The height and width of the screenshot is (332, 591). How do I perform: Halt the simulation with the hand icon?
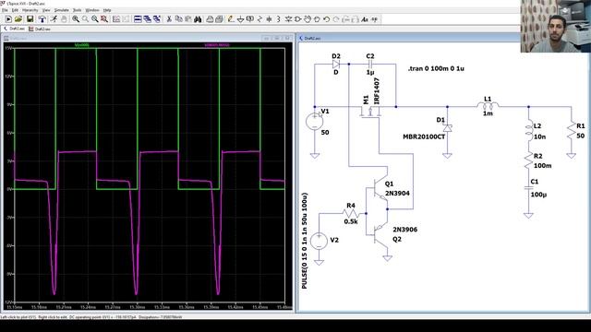point(64,18)
